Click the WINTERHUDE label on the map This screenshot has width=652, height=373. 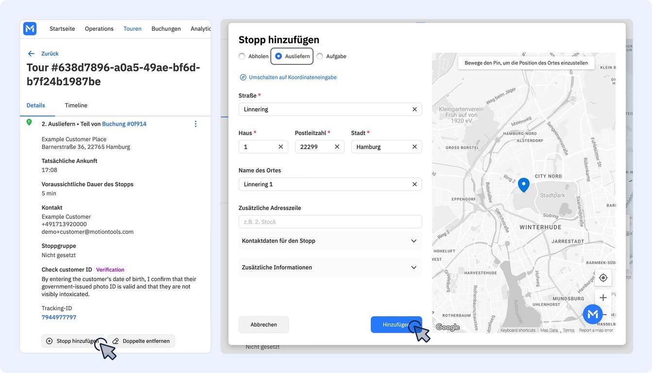coord(540,227)
